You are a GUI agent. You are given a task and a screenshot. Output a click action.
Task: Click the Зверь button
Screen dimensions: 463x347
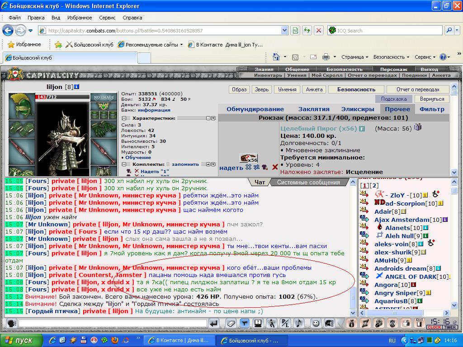click(x=262, y=89)
